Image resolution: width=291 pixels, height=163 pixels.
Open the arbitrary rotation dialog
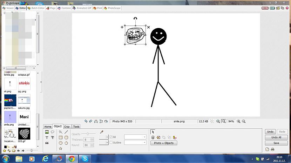(106, 121)
